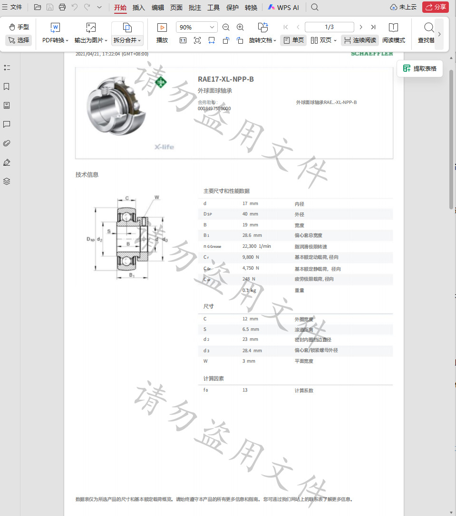Switch to the 开始 tab
This screenshot has height=516, width=456.
(120, 7)
